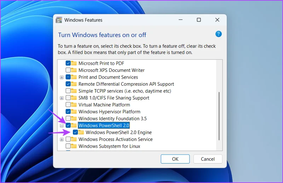
Task: Close the Windows Features dialog
Action: pyautogui.click(x=217, y=20)
